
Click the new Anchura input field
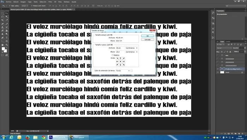[x=120, y=48]
